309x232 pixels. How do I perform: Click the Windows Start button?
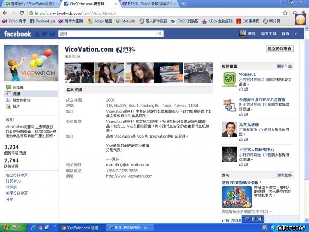pyautogui.click(x=14, y=228)
